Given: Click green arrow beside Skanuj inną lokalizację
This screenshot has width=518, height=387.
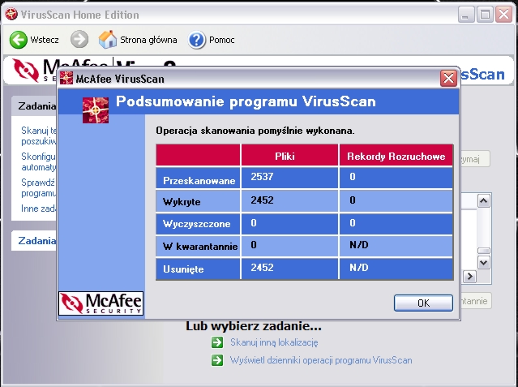Looking at the screenshot, I should click(217, 342).
